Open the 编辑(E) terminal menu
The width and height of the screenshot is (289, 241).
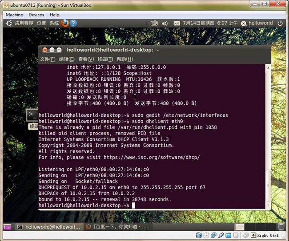pos(67,59)
